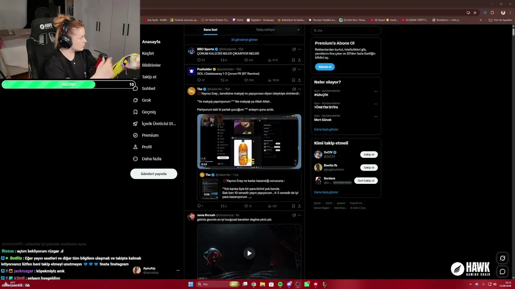Open the Twitch bookmark in bookmarks bar

click(238, 20)
